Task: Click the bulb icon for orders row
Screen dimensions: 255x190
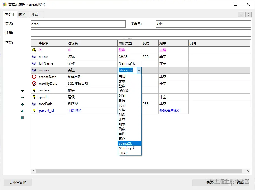Action: (x=34, y=90)
